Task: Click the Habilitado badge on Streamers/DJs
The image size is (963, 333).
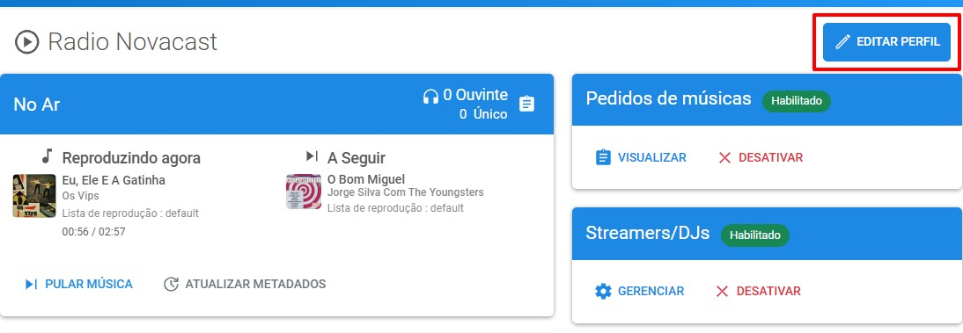Action: pyautogui.click(x=754, y=235)
